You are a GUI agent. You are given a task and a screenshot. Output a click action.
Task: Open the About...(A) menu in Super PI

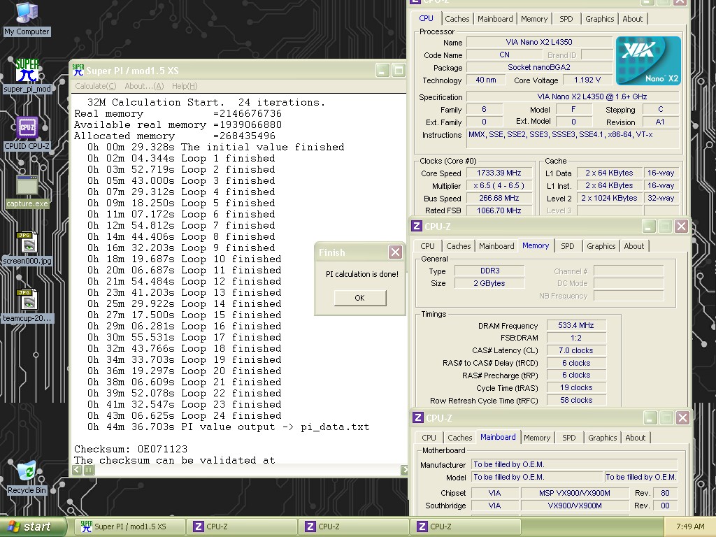click(x=144, y=86)
